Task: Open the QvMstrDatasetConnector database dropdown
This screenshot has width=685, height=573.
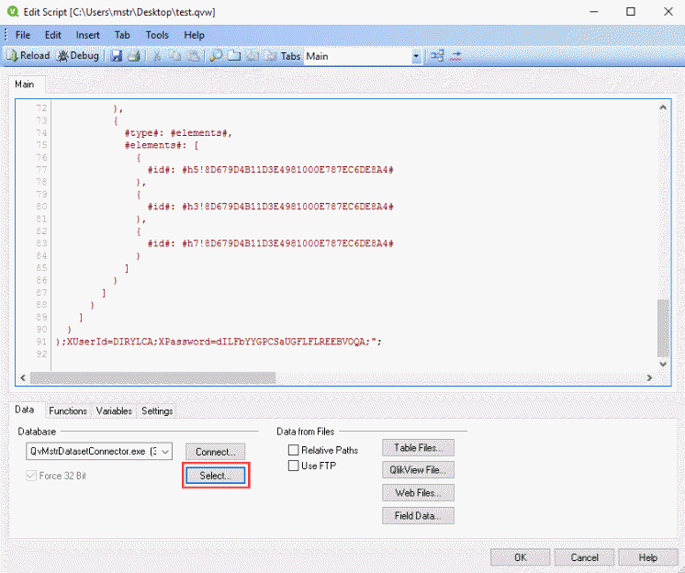Action: 165,451
